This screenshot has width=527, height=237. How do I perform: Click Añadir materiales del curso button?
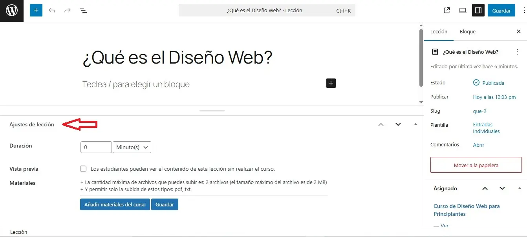pos(115,204)
